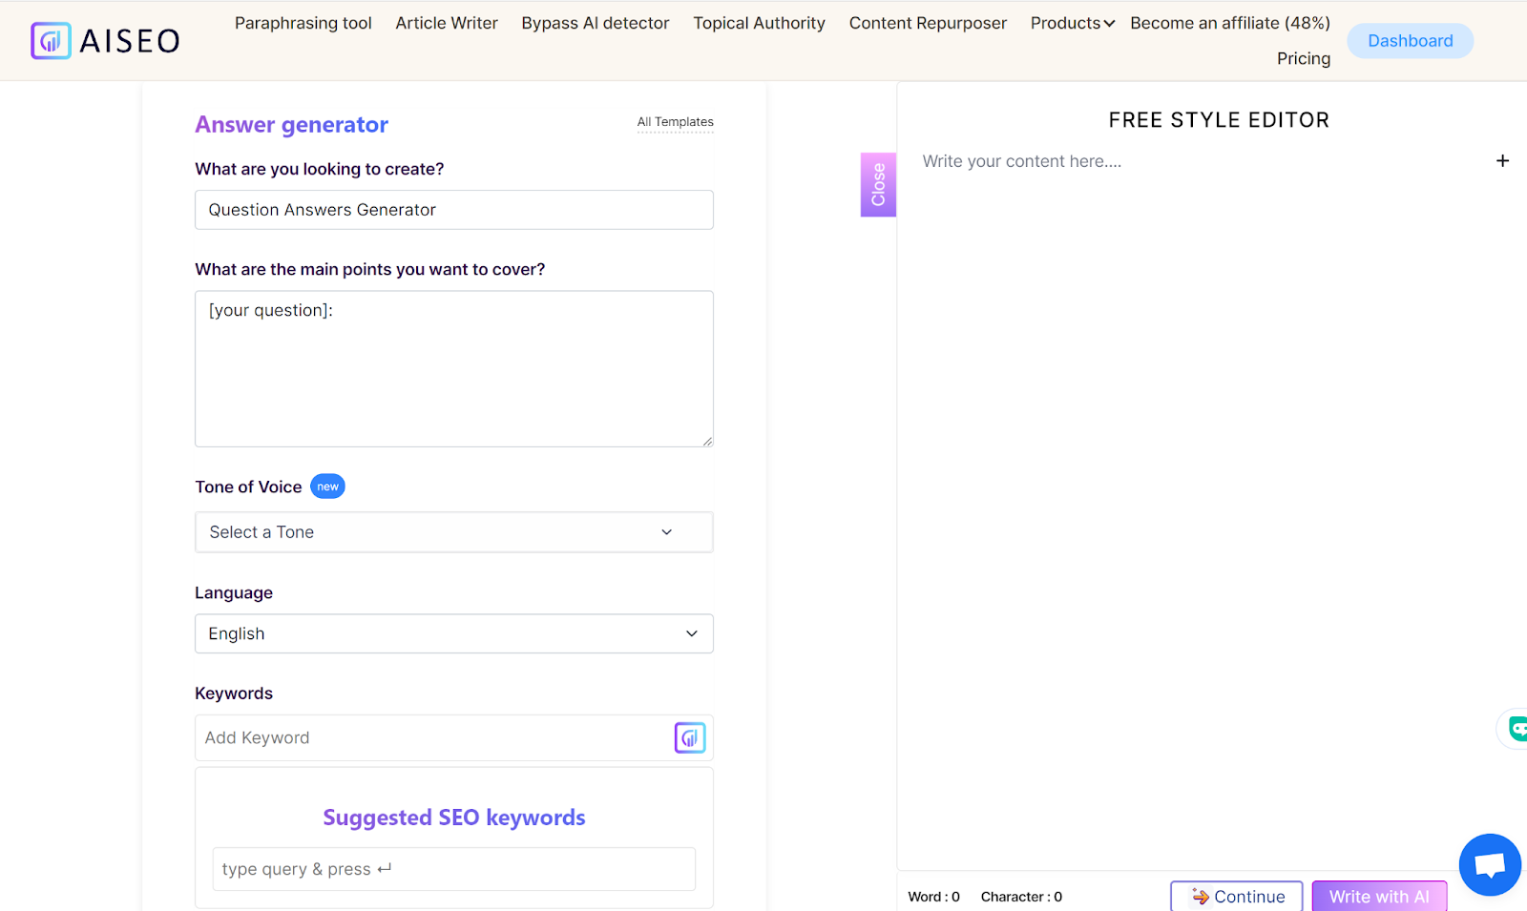Go to the Article Writer page
Screen dimensions: 1527x911
click(x=447, y=23)
